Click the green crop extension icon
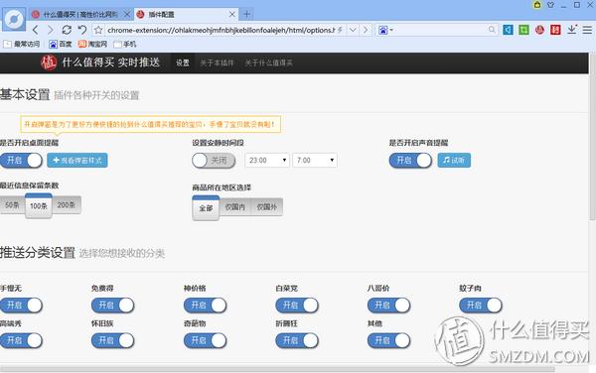The image size is (596, 373). point(523,30)
